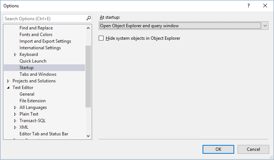This screenshot has width=274, height=160.
Task: Collapse the Text Editor node
Action: coord(8,88)
